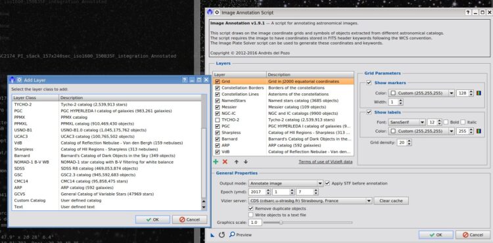
Task: Adjust font size 12 stepper
Action: pyautogui.click(x=440, y=122)
